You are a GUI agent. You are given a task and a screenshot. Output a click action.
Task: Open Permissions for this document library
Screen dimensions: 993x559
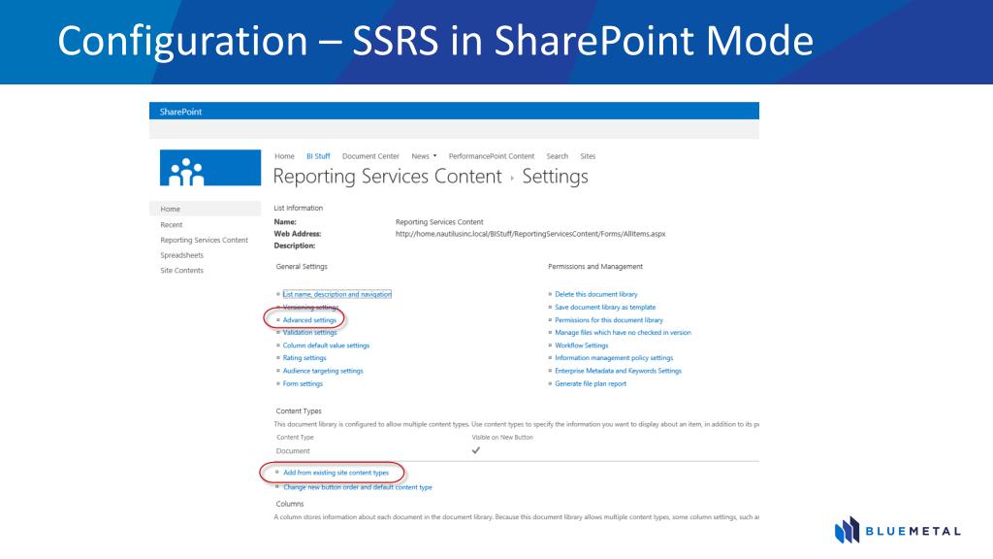pyautogui.click(x=609, y=320)
